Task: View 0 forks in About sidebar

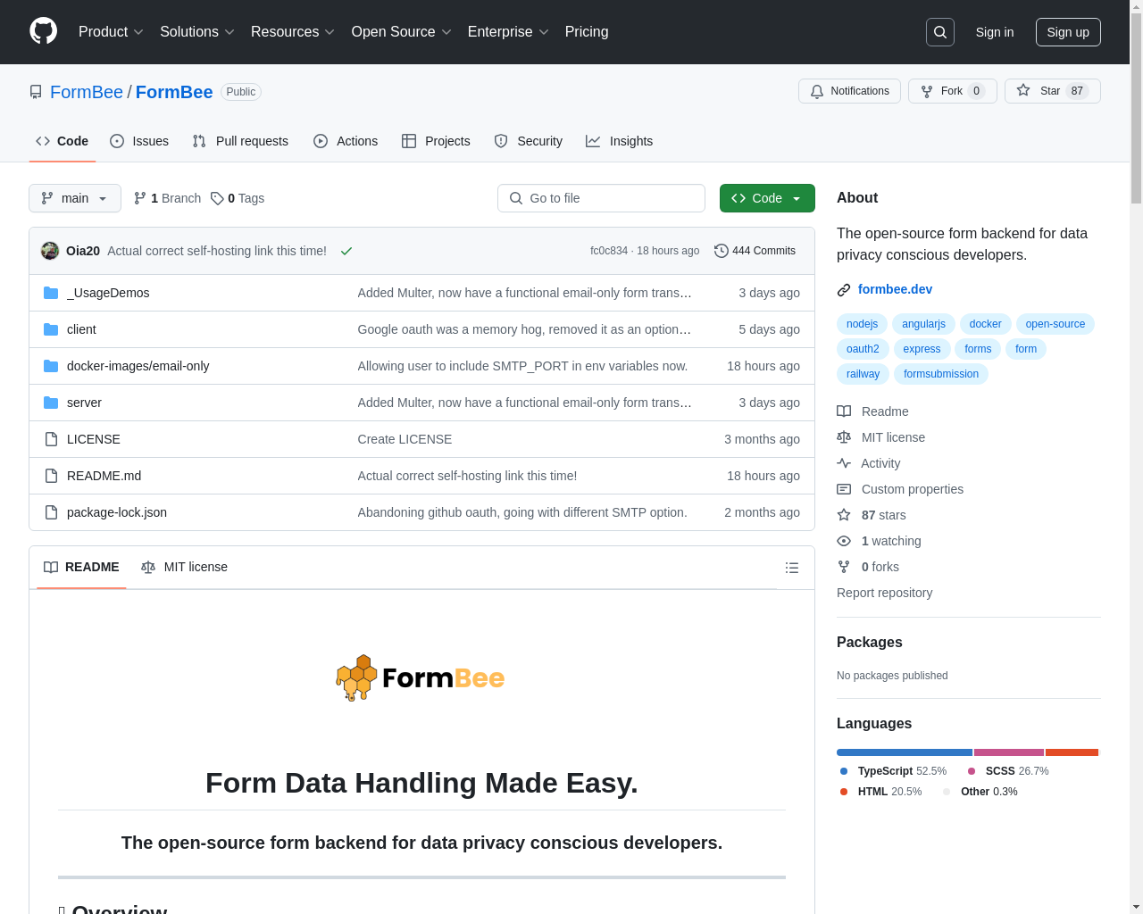Action: tap(868, 567)
